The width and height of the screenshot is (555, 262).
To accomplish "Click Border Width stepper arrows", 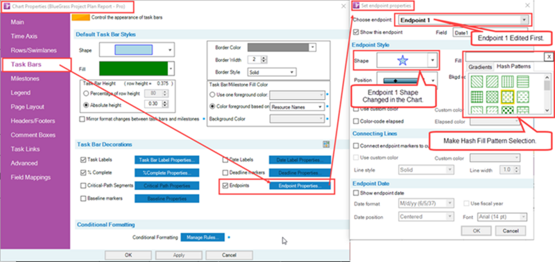I will [264, 60].
